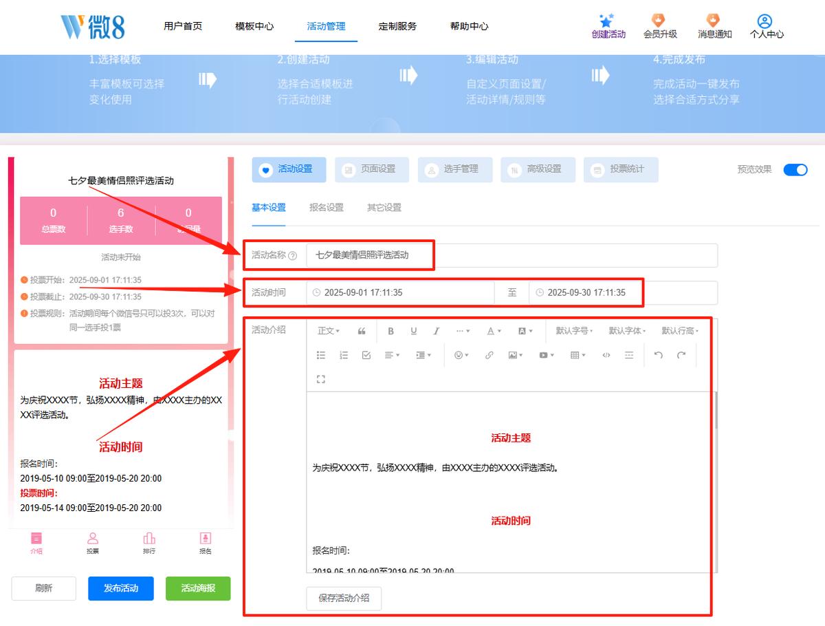Open the emoji picker dropdown
Image resolution: width=825 pixels, height=626 pixels.
pos(461,355)
